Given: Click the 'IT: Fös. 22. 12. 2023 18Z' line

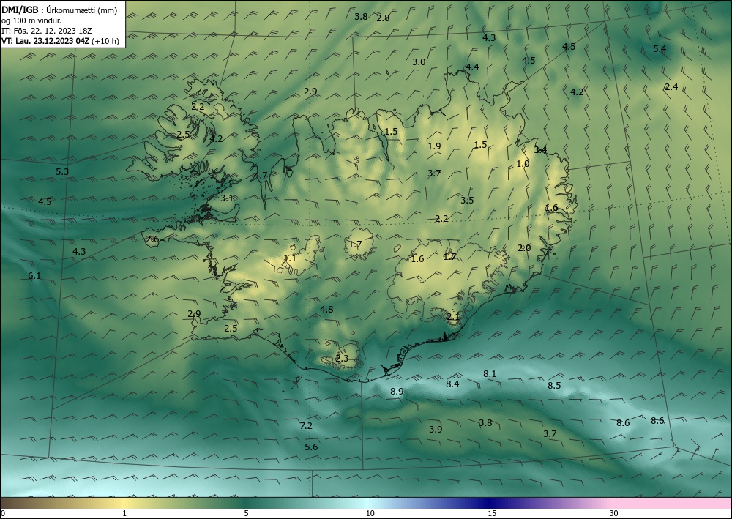Looking at the screenshot, I should [46, 31].
